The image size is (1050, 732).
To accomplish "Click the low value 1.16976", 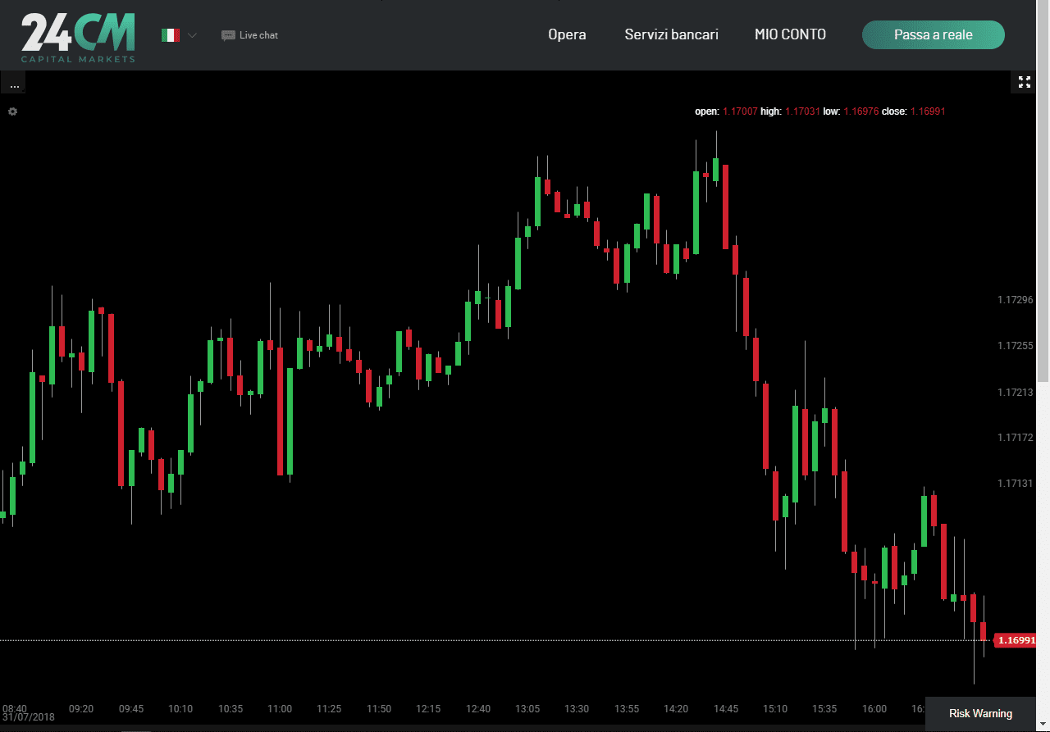I will click(861, 111).
